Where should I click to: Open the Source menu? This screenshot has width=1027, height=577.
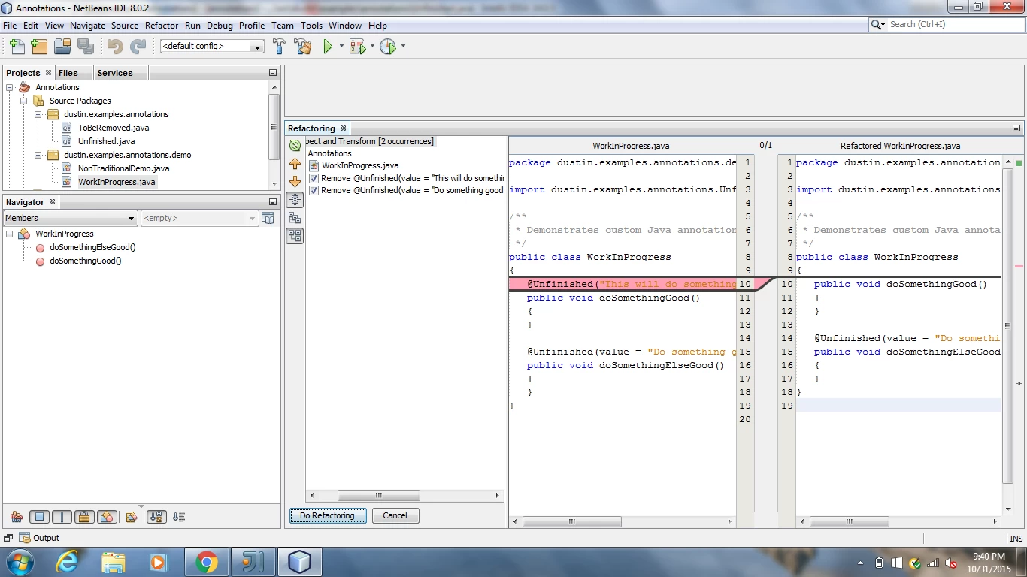pyautogui.click(x=125, y=25)
